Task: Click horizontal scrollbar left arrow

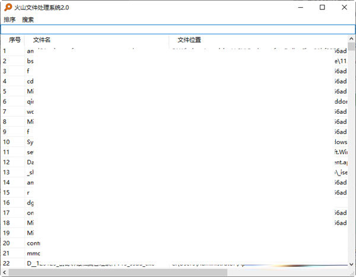Action: (4, 272)
